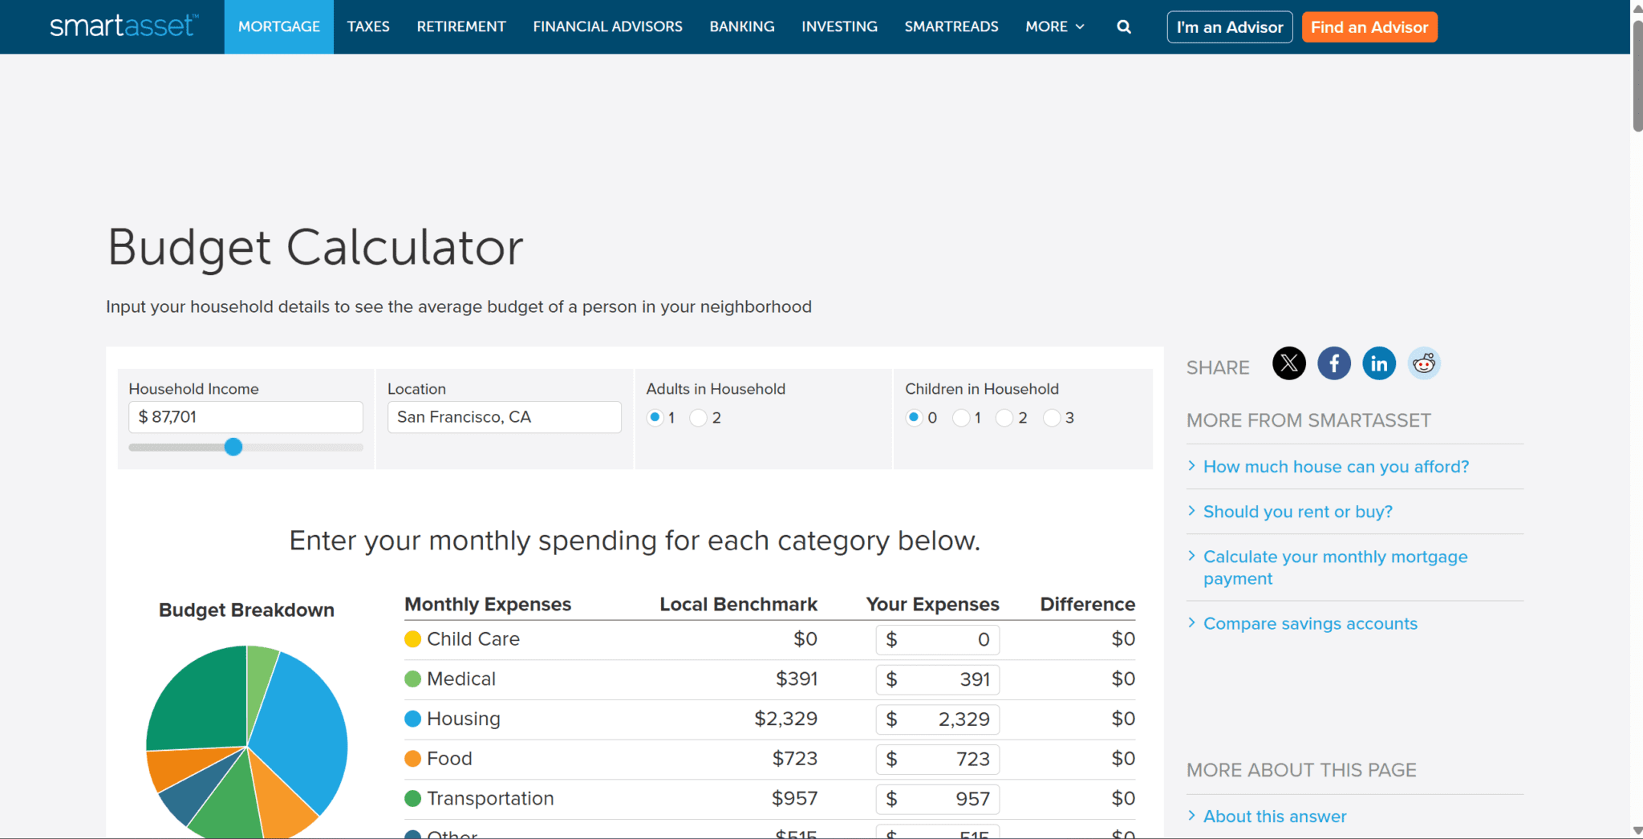1643x839 pixels.
Task: Share page on LinkedIn
Action: point(1378,364)
